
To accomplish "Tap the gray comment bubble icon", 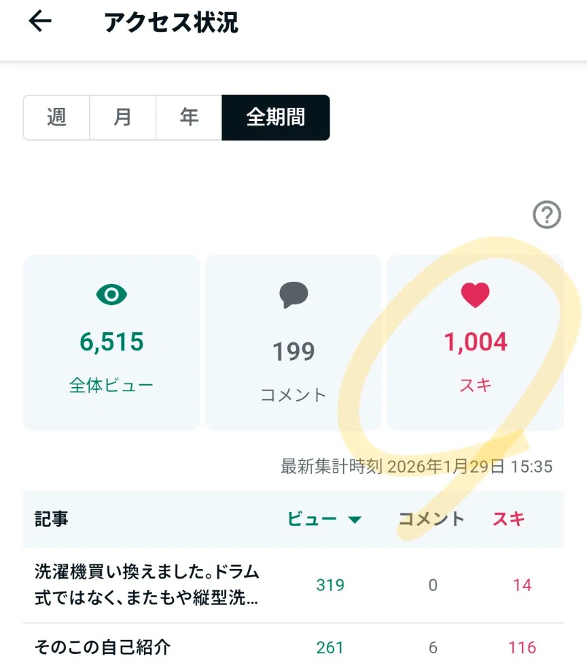I will click(x=293, y=295).
